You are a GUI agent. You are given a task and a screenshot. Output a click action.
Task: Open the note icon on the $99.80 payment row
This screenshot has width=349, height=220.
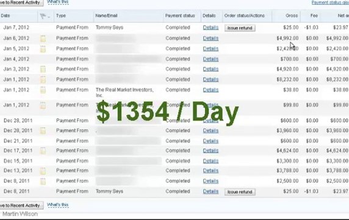click(x=43, y=105)
